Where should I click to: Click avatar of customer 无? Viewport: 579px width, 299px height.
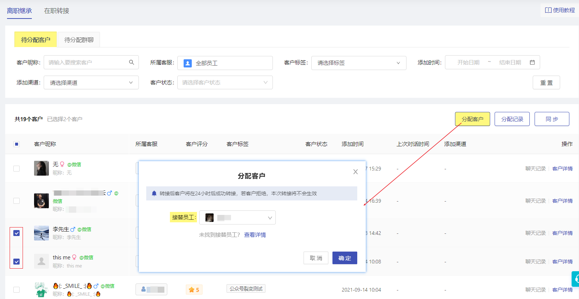click(41, 168)
